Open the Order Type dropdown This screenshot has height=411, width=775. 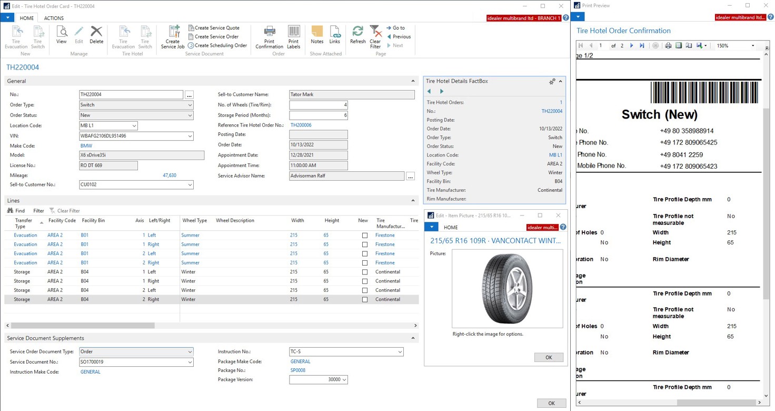click(x=190, y=105)
